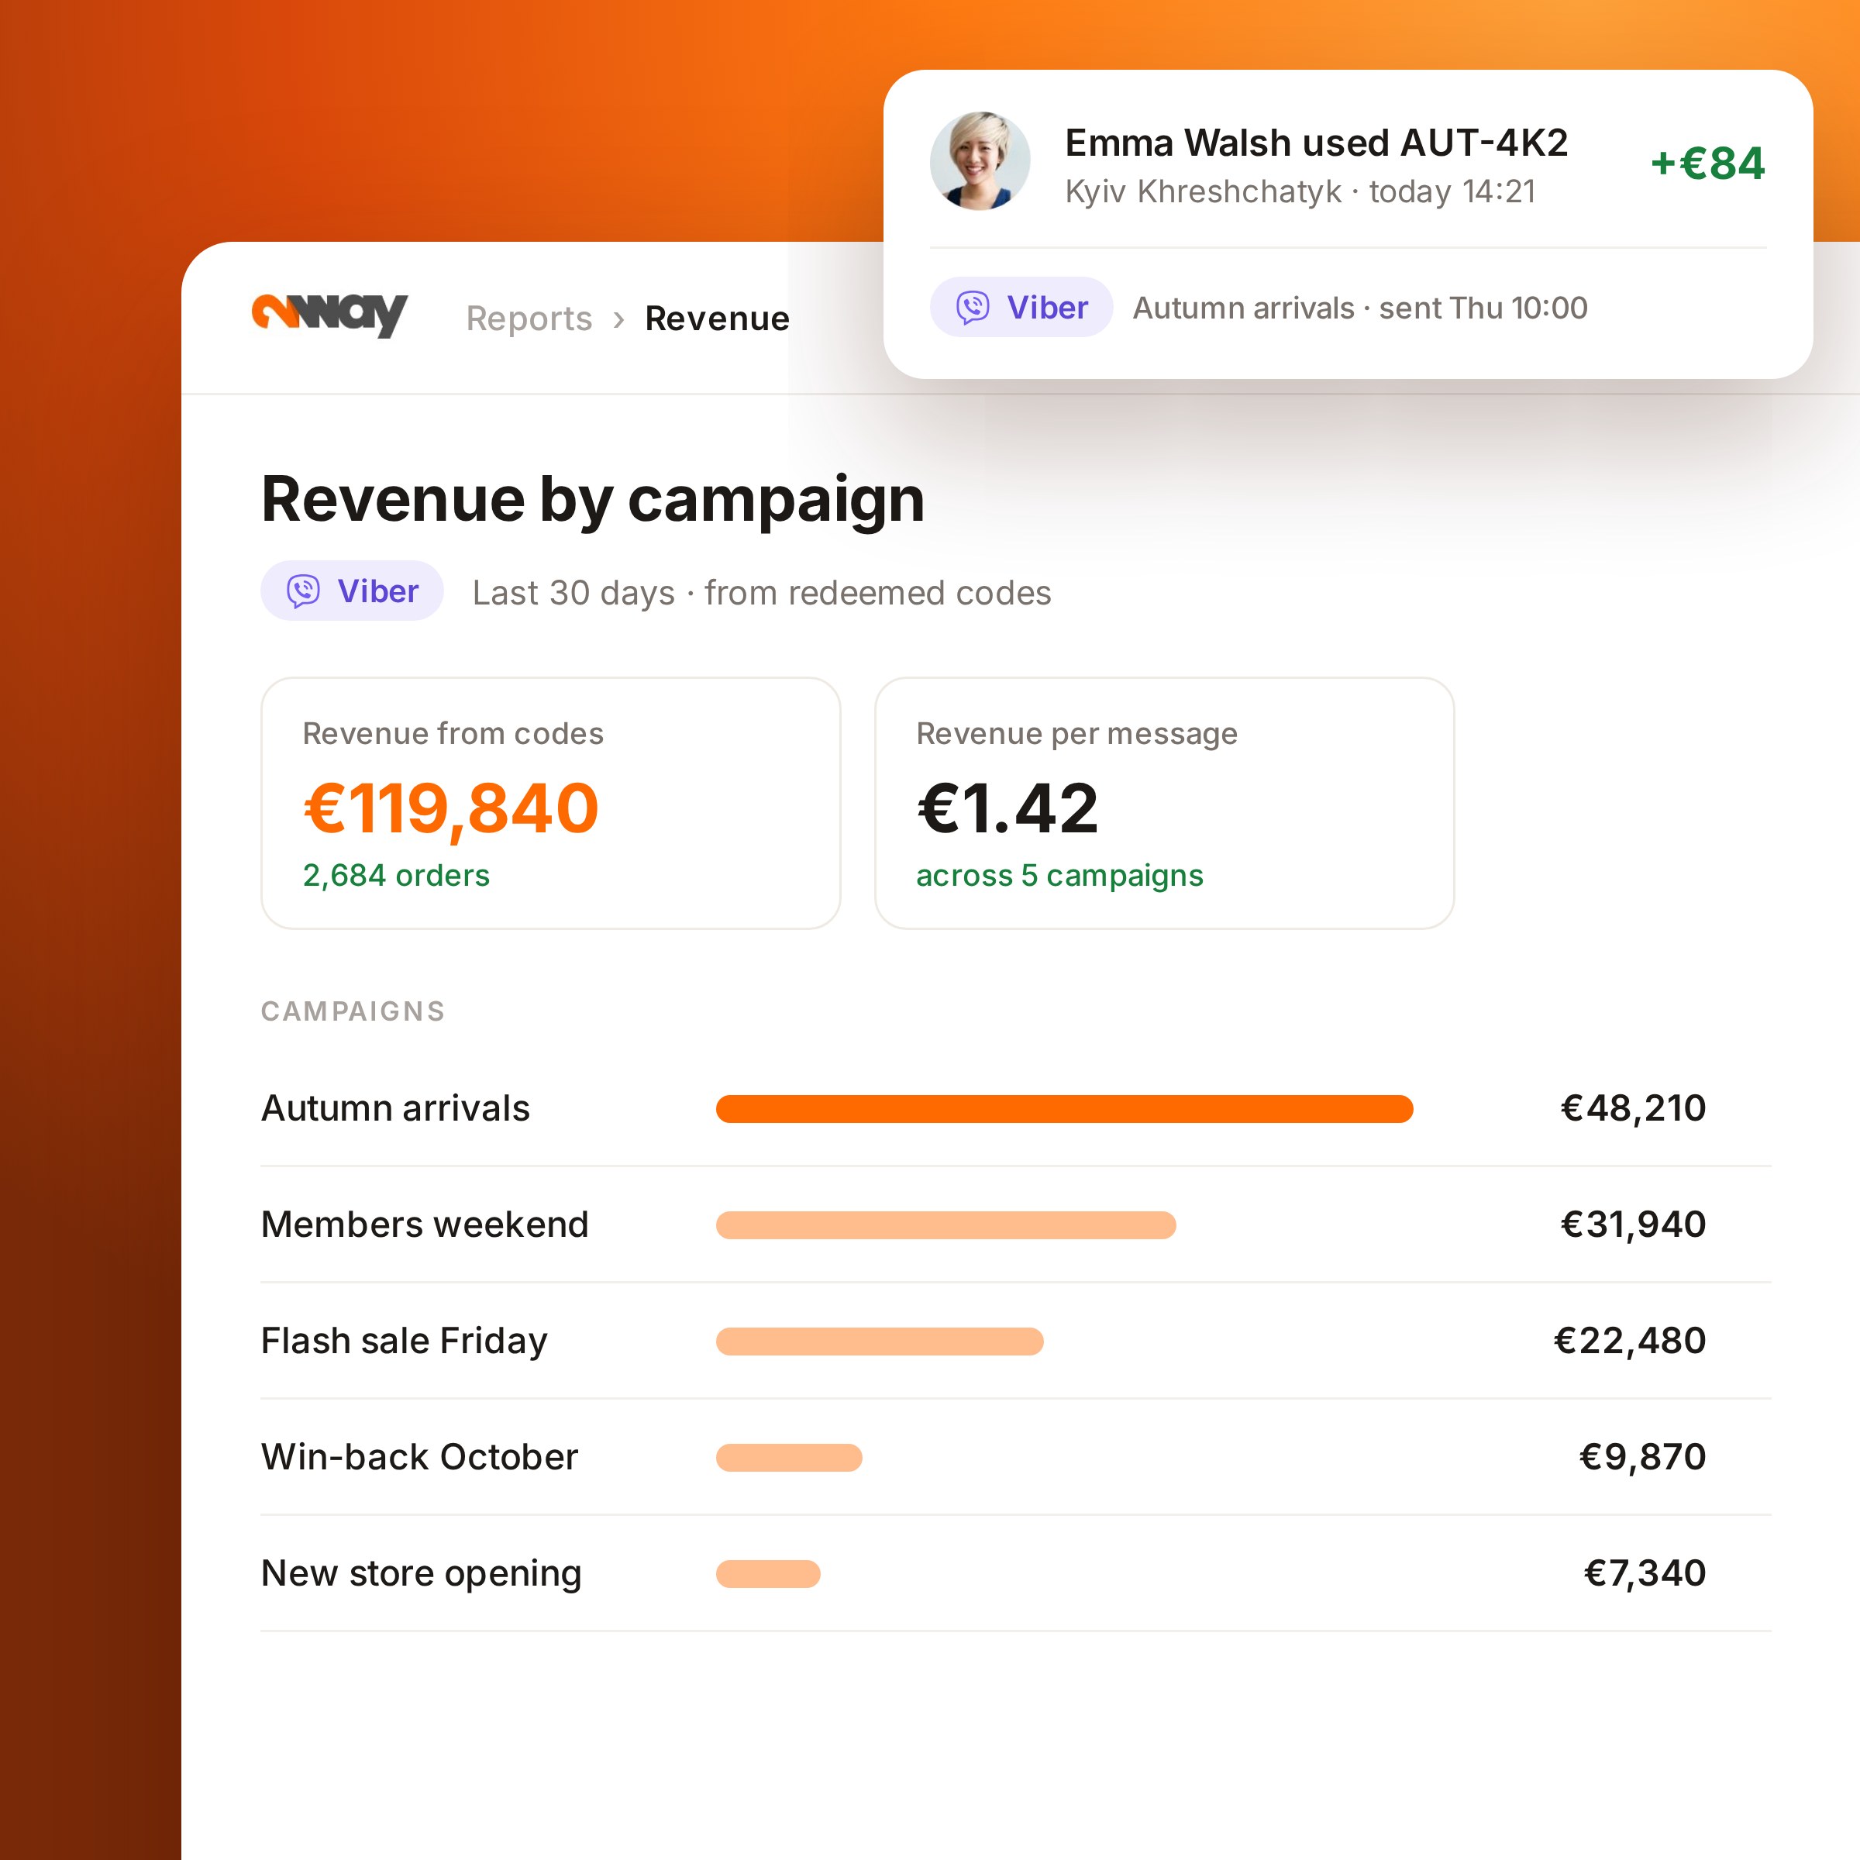
Task: Click the CAMPAIGNS section label
Action: tap(353, 1011)
